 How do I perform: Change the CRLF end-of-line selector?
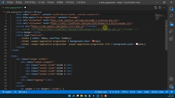(x=139, y=92)
